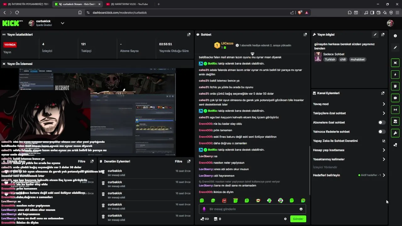The image size is (402, 226).
Task: Click the LilCezzo gifter name
Action: pyautogui.click(x=227, y=43)
